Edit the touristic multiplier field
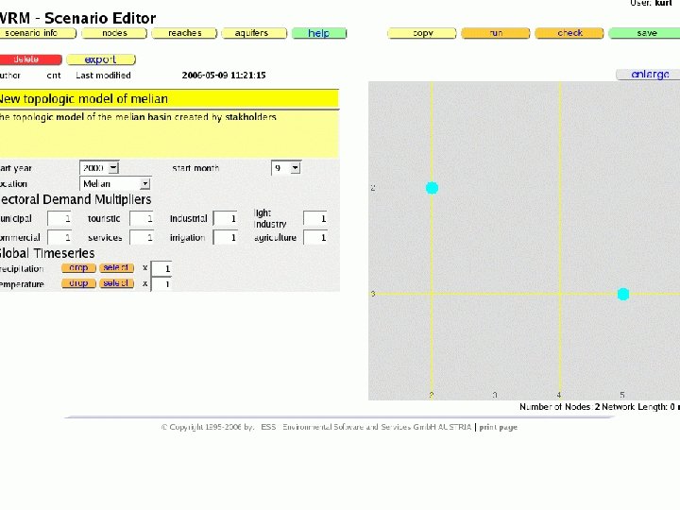 click(x=142, y=218)
